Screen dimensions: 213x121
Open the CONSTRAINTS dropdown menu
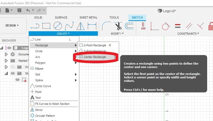point(188,34)
